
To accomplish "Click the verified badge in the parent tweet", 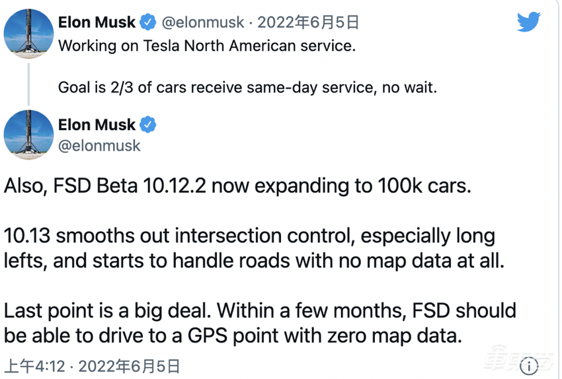I will [x=148, y=22].
